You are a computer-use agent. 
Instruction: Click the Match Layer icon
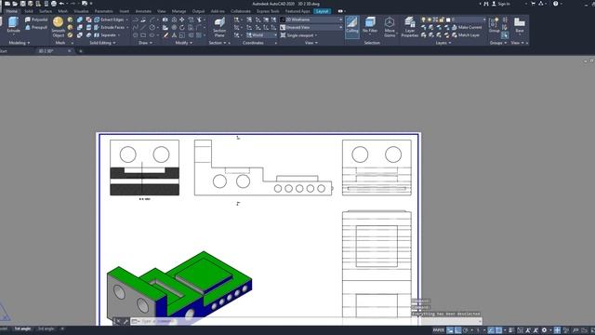tap(455, 35)
